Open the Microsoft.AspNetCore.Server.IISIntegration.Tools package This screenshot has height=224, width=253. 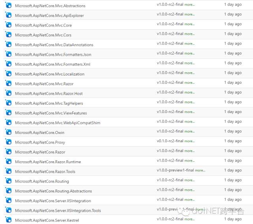58,211
